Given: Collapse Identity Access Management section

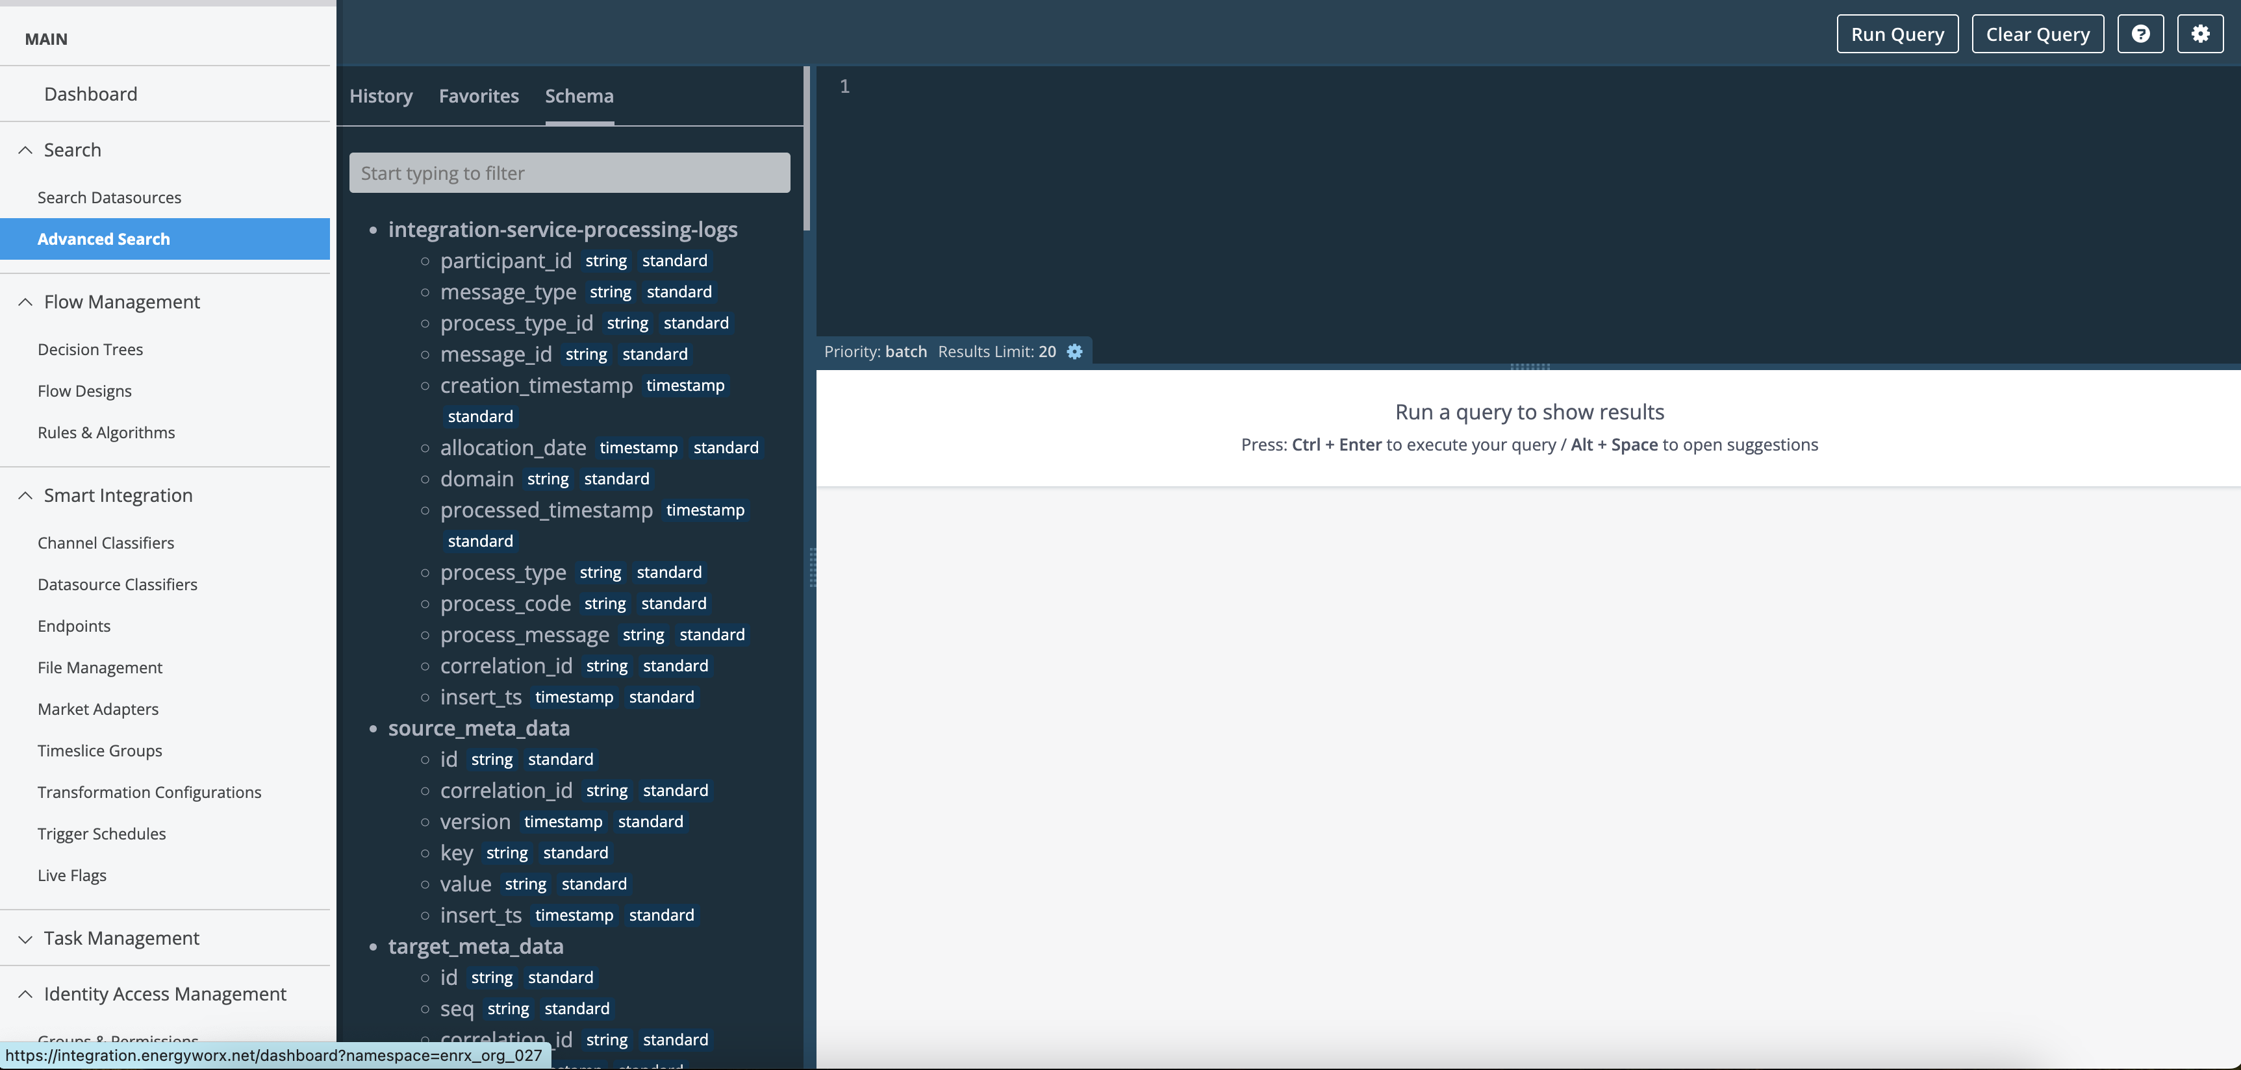Looking at the screenshot, I should tap(25, 995).
